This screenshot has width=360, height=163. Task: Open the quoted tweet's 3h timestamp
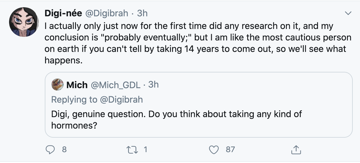tap(153, 85)
